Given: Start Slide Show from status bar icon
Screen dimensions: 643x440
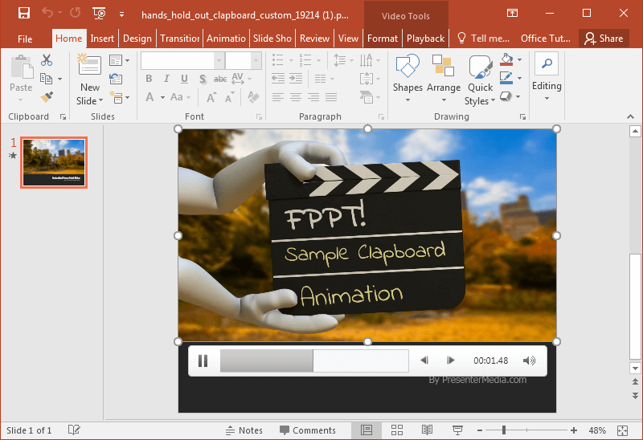Looking at the screenshot, I should pyautogui.click(x=457, y=430).
